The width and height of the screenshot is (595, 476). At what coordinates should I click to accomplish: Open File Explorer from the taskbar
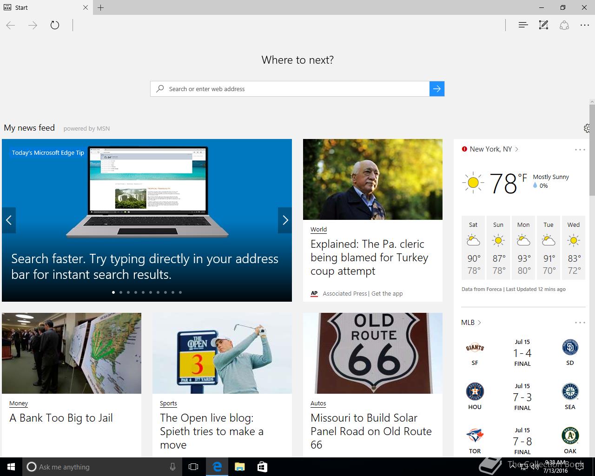tap(239, 467)
